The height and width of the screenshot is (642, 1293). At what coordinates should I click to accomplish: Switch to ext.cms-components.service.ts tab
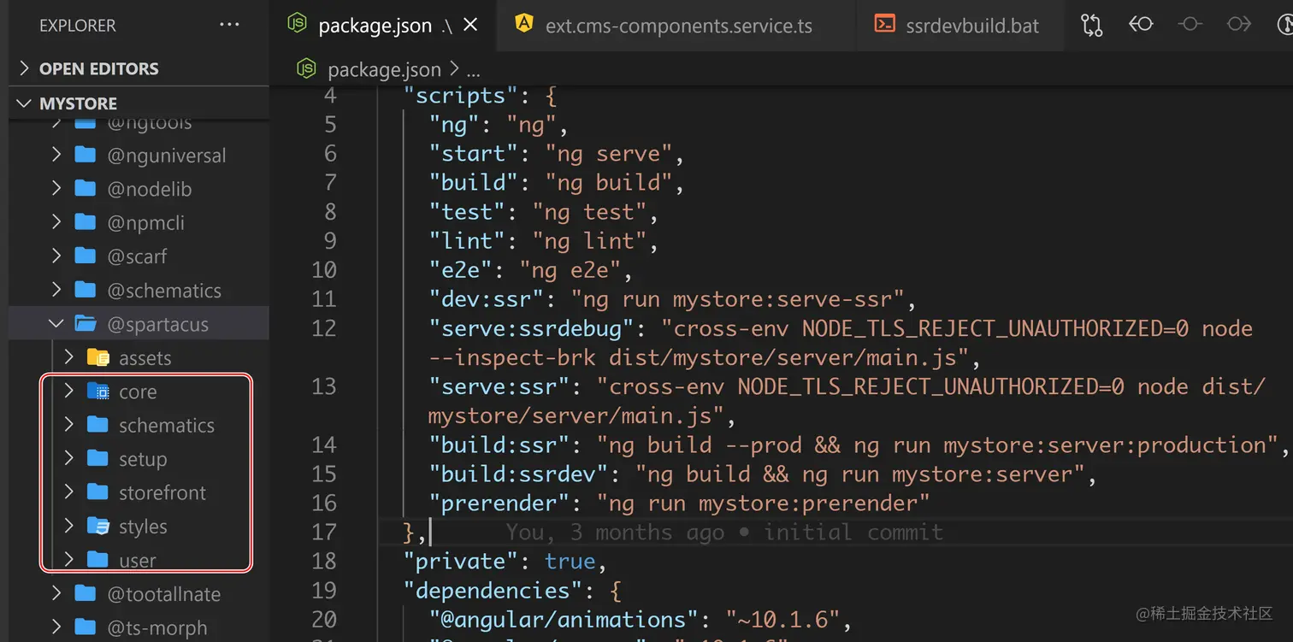tap(678, 26)
